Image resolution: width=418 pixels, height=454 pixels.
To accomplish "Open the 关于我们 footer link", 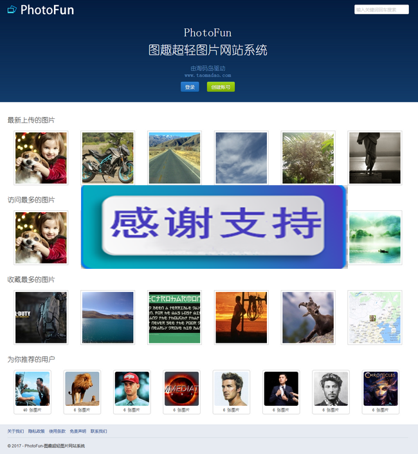I will [15, 431].
